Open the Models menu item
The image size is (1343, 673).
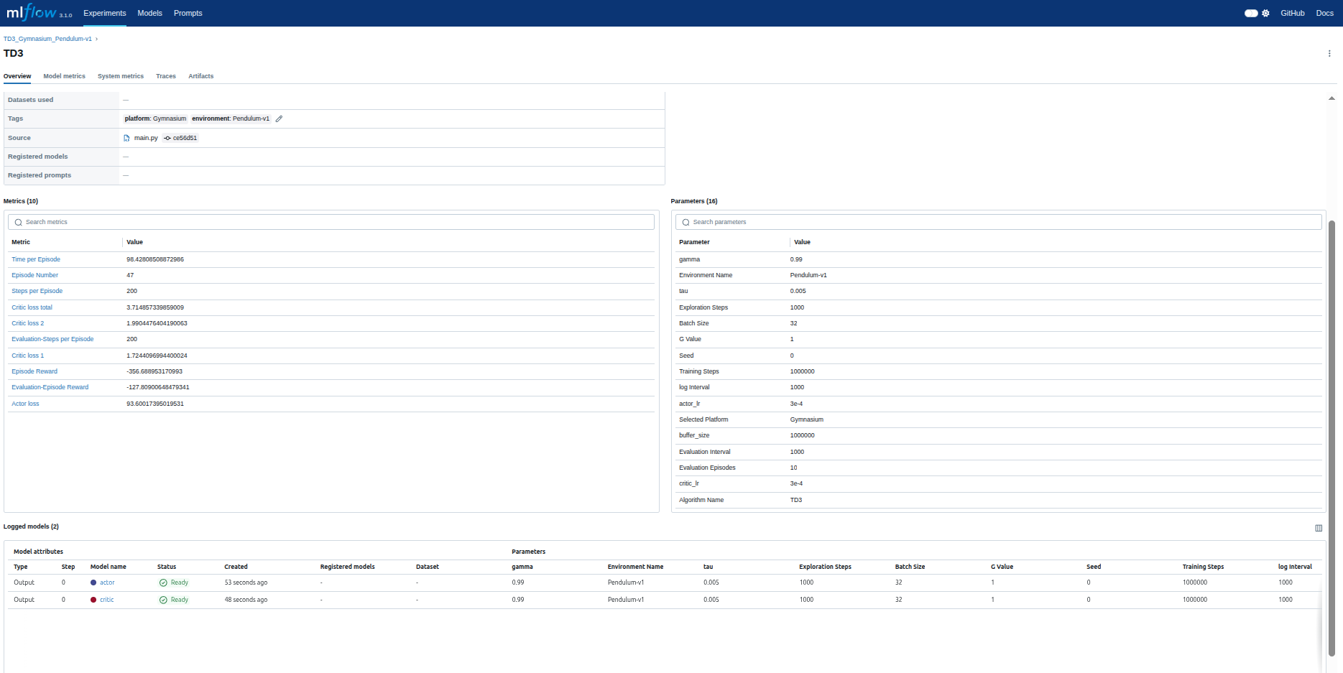point(150,13)
